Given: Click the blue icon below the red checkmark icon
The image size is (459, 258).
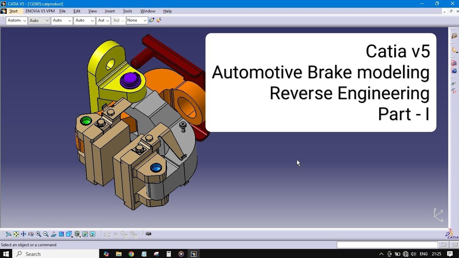Looking at the screenshot, I should click(x=454, y=71).
